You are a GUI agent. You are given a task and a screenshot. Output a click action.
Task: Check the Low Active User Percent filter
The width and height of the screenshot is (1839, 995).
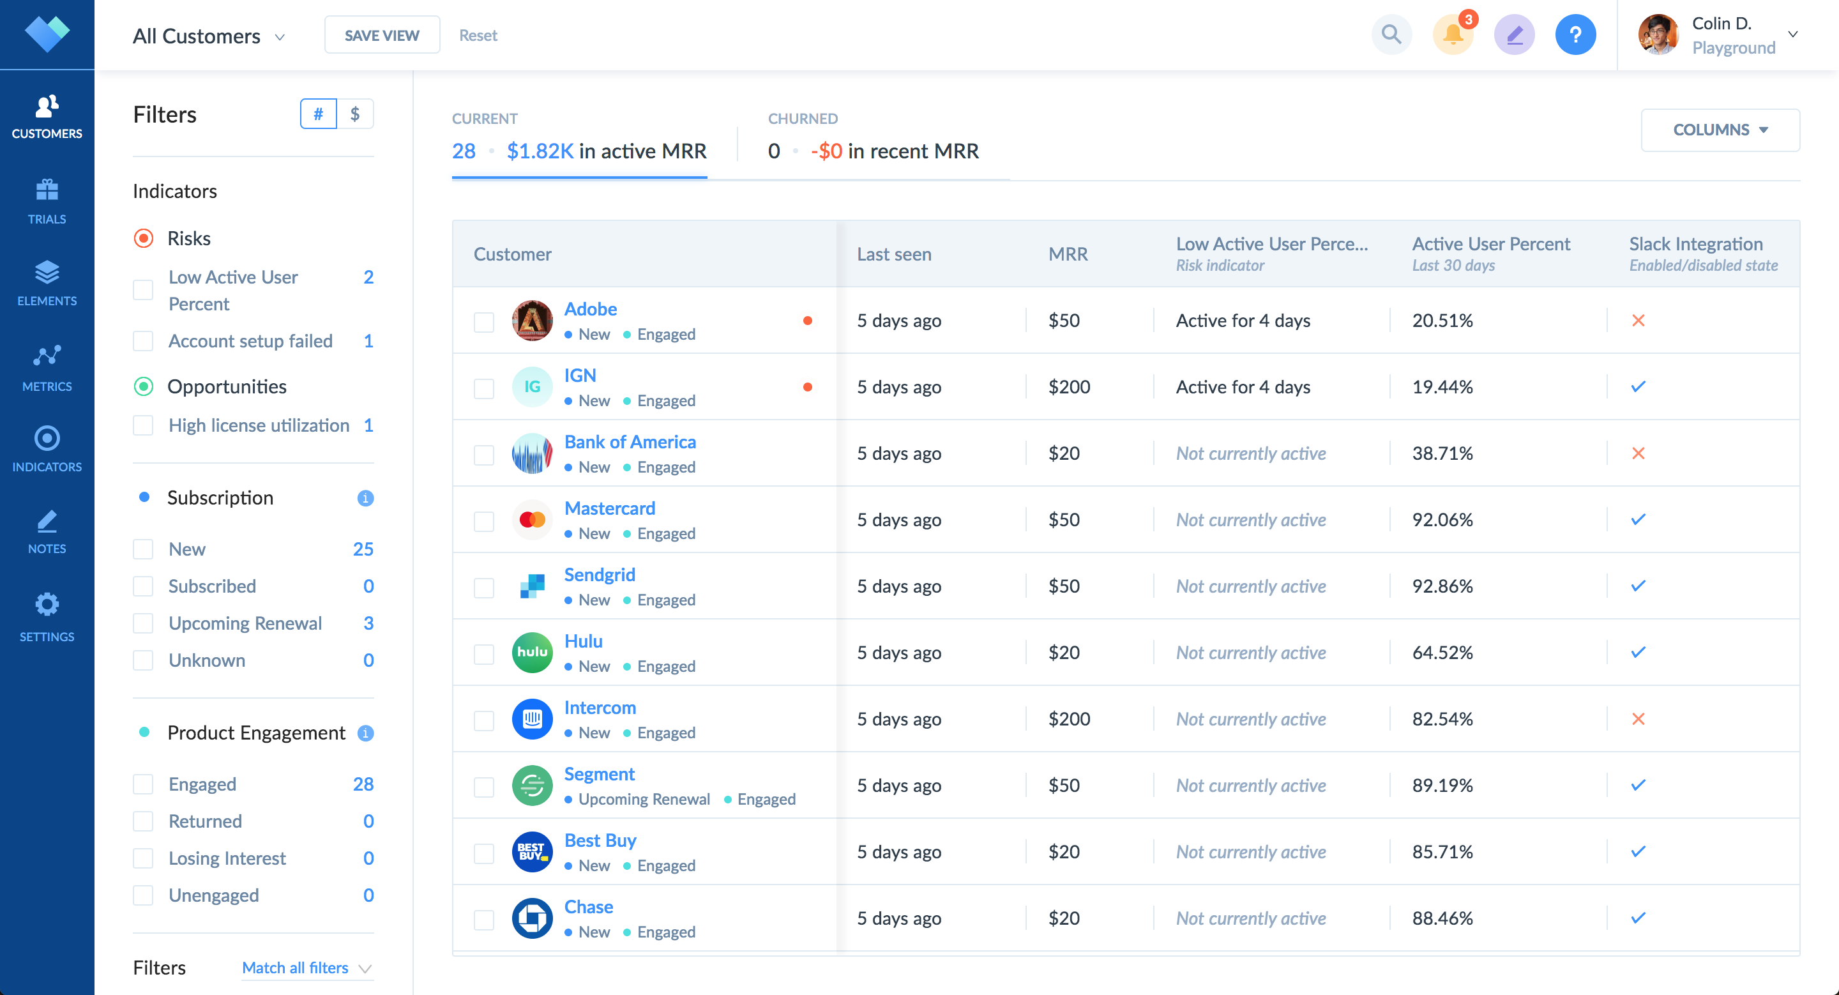(x=144, y=290)
